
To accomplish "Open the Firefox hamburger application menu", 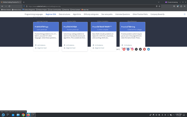I will 185,6.
